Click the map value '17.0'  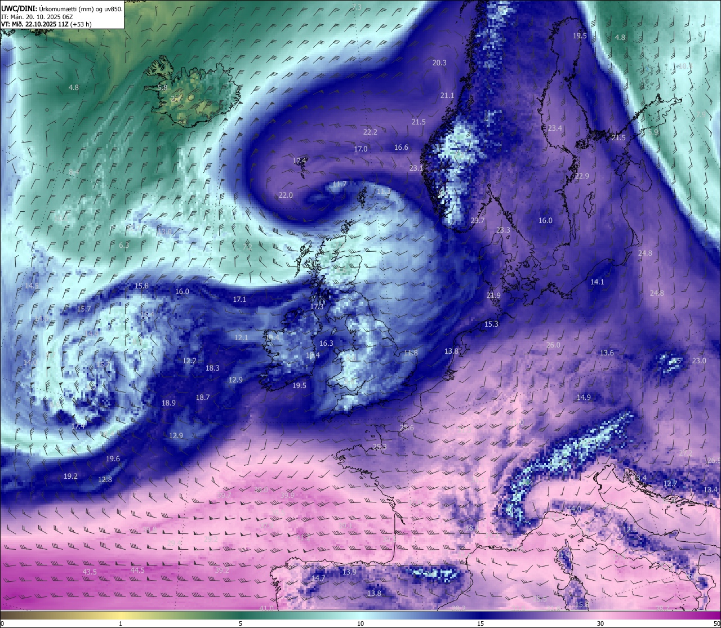point(360,149)
